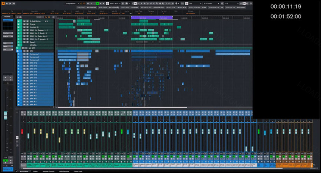
Task: Select the Mute X tool
Action: pos(154,3)
